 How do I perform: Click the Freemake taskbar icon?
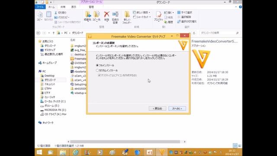pyautogui.click(x=161, y=152)
